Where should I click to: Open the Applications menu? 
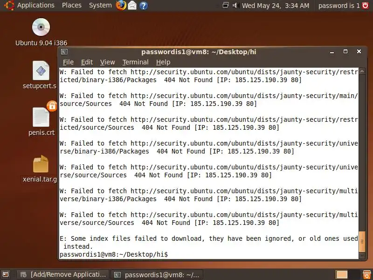coord(36,5)
